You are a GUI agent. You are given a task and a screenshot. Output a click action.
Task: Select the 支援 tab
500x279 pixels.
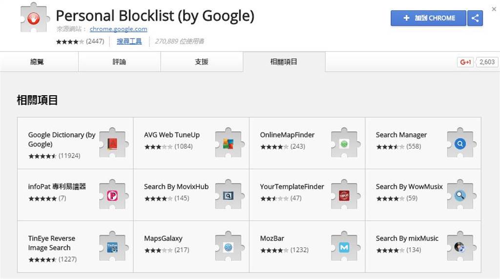[202, 62]
